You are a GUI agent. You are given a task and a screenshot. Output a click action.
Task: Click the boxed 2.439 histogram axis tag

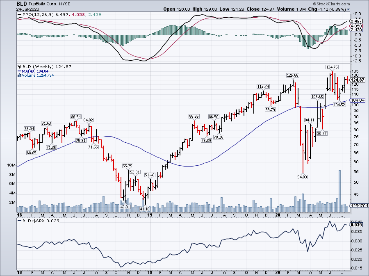[356, 30]
